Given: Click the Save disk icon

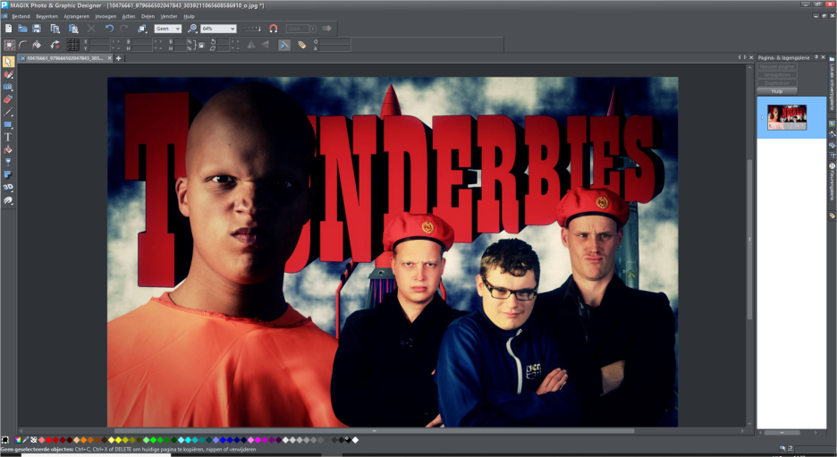Looking at the screenshot, I should click(38, 29).
